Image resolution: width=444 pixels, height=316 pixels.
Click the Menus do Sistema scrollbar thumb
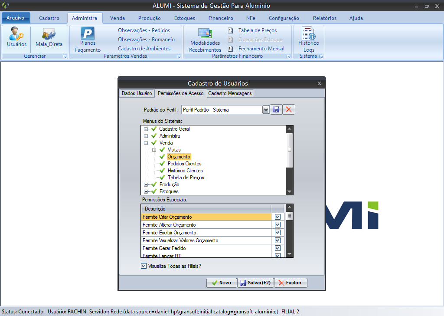pos(289,150)
